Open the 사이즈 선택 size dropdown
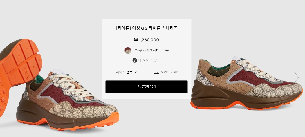Image resolution: width=305 pixels, height=137 pixels. 126,72
